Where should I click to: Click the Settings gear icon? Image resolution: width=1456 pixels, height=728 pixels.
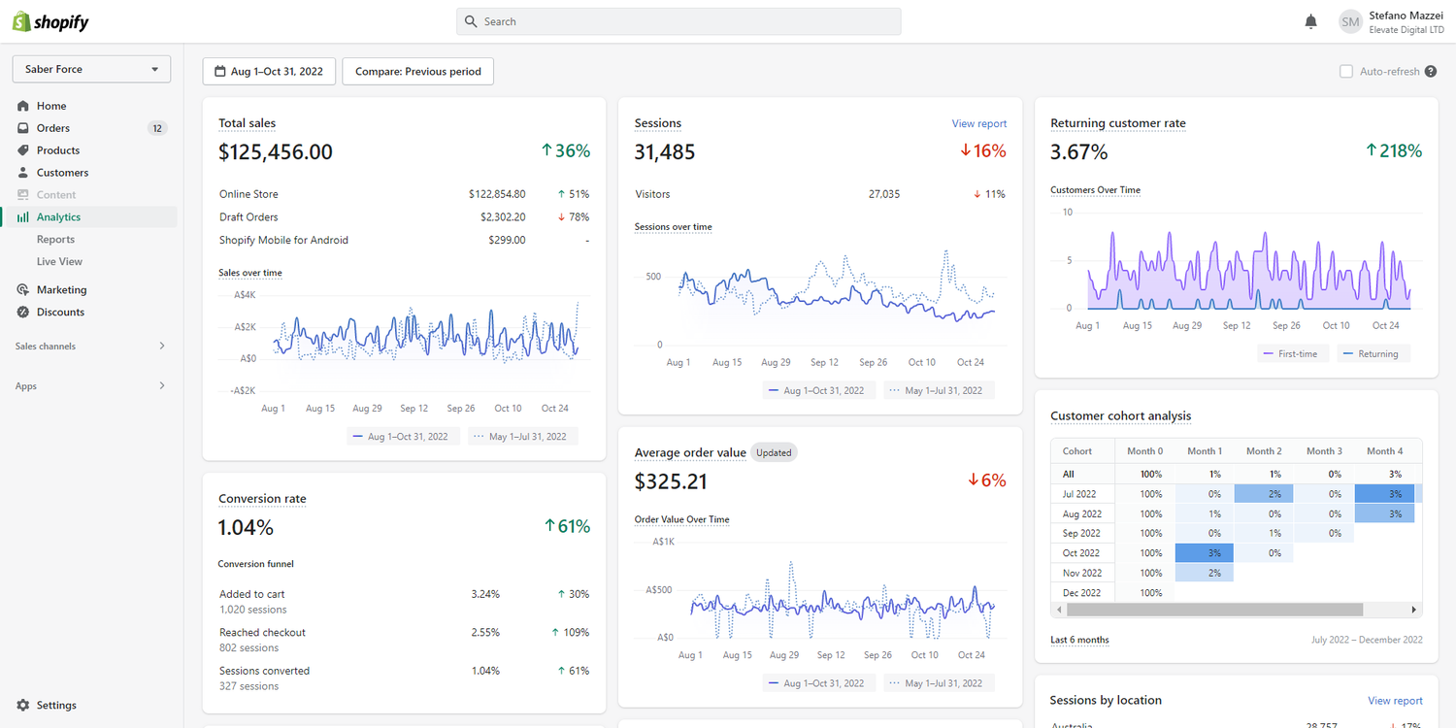point(23,706)
